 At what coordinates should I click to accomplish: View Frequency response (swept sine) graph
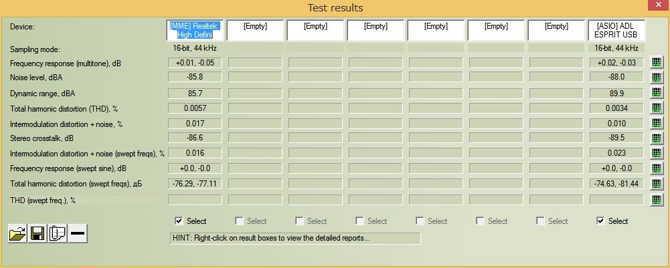[x=657, y=168]
